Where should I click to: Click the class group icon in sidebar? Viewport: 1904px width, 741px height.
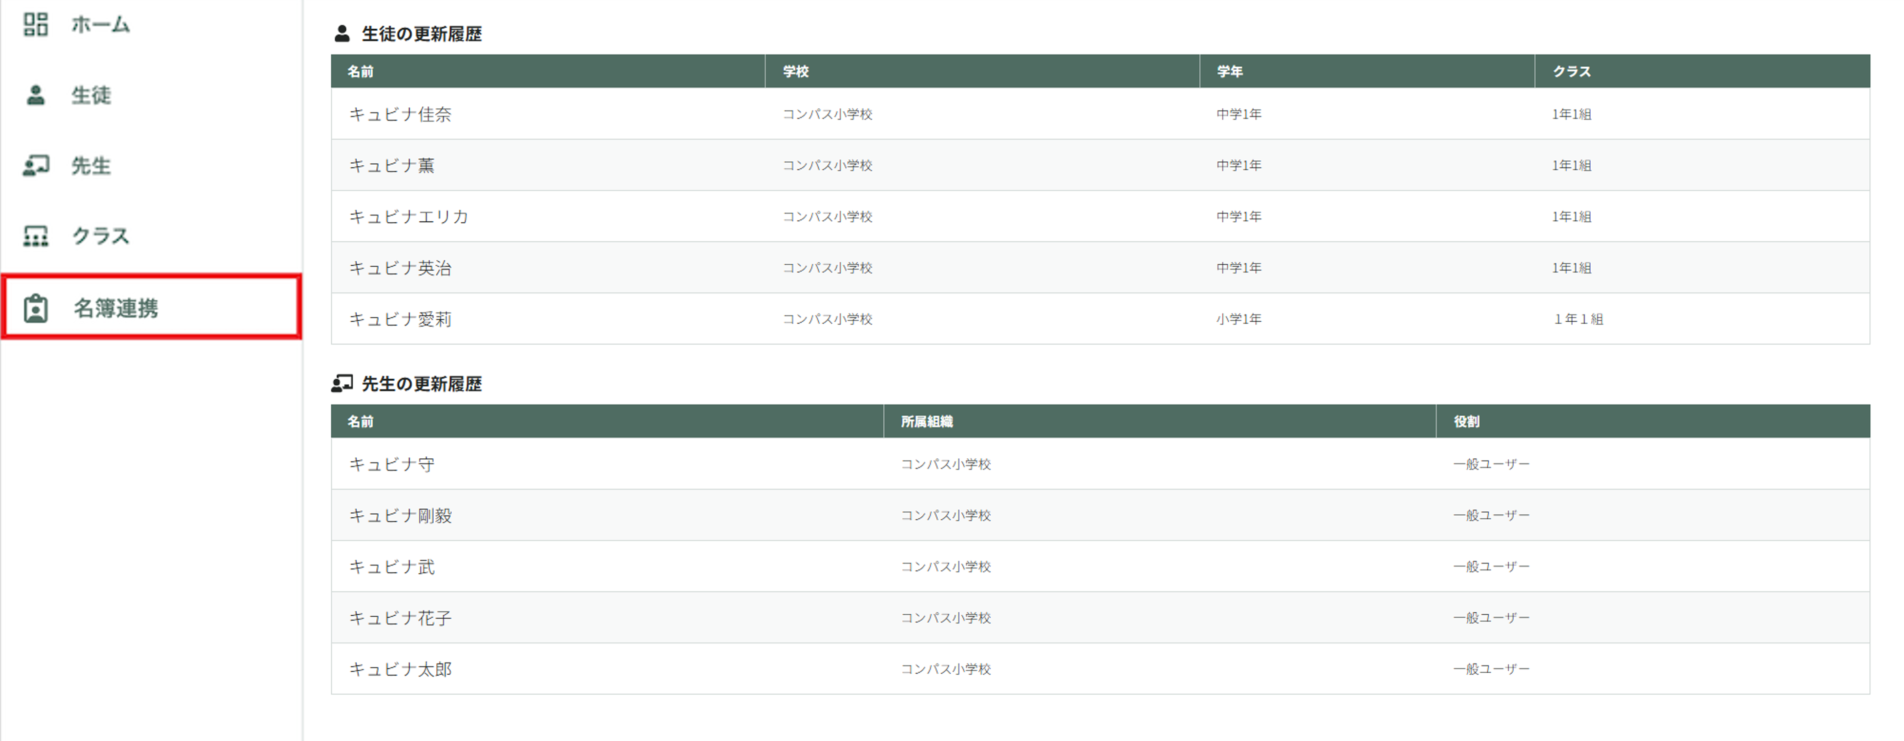point(36,236)
